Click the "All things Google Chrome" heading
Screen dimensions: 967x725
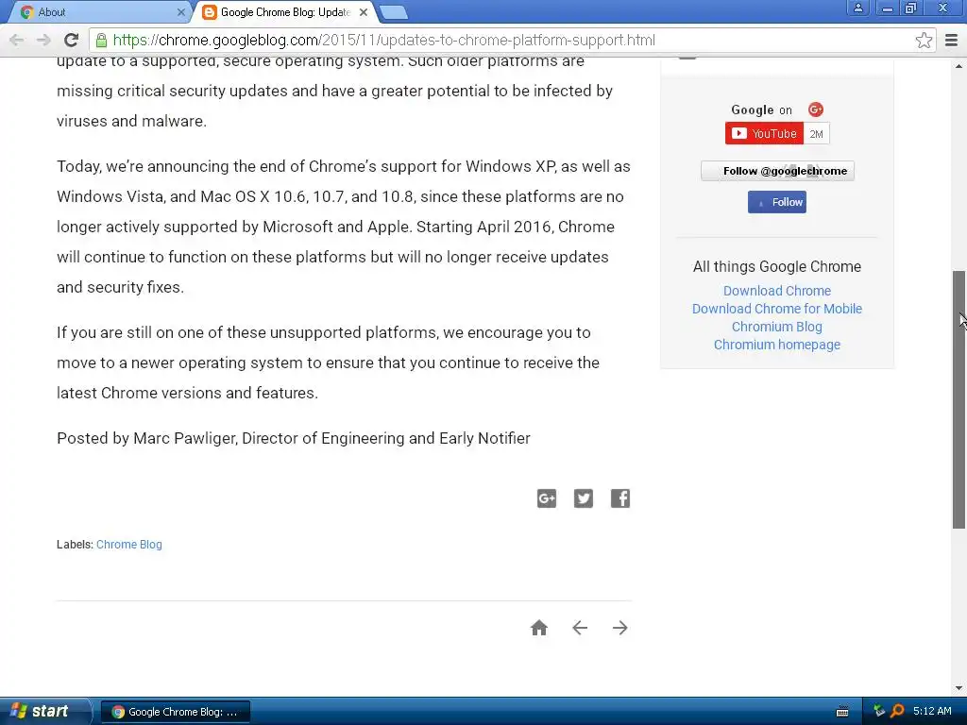point(777,266)
